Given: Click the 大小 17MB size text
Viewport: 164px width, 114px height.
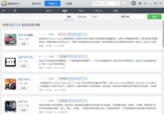Looking at the screenshot, I should click(x=59, y=46).
